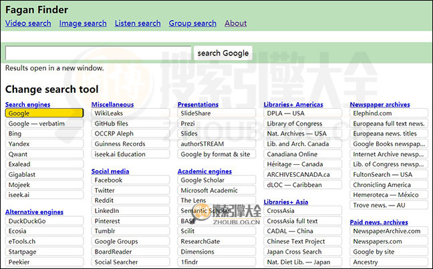Image resolution: width=433 pixels, height=269 pixels.
Task: Select Startpage alternative engine
Action: (x=44, y=252)
